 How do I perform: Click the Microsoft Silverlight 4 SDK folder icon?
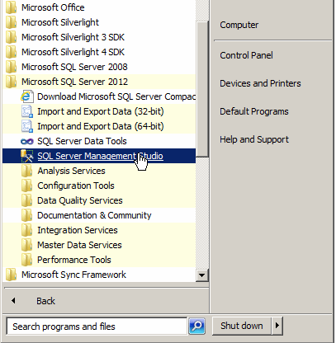click(12, 52)
